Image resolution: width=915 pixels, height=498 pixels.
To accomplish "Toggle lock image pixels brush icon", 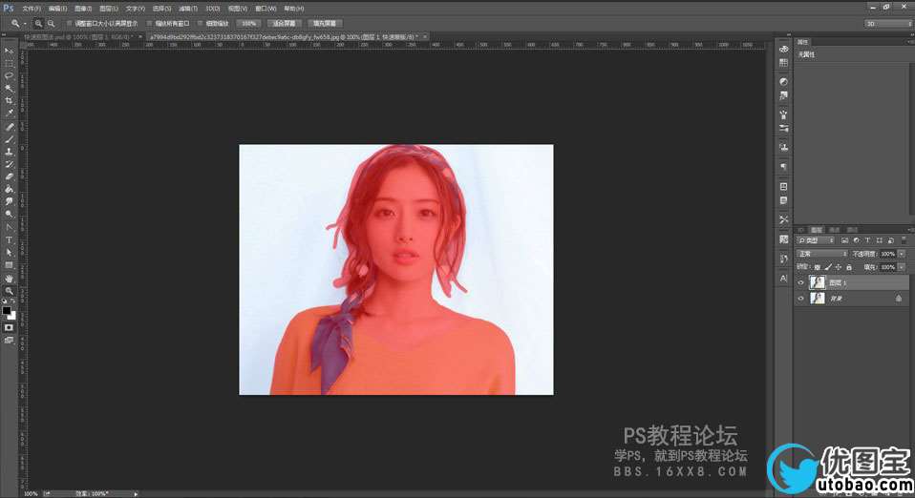I will pos(827,267).
